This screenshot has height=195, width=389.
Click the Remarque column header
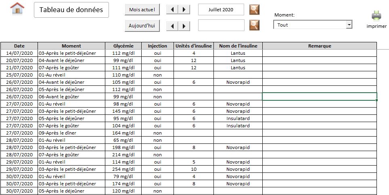click(x=320, y=46)
